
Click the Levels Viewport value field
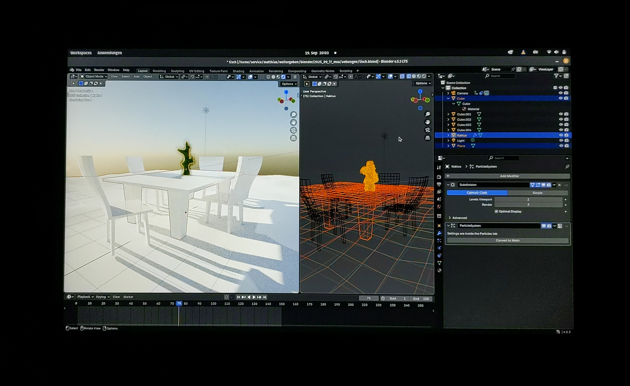pyautogui.click(x=528, y=199)
